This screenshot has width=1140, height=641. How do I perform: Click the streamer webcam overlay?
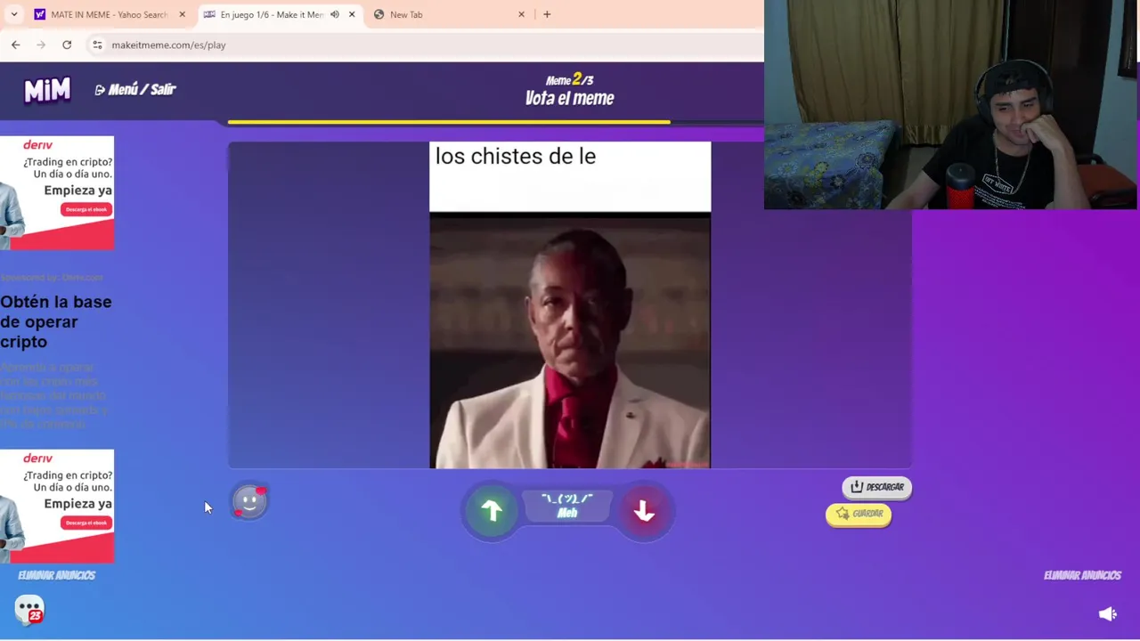pyautogui.click(x=951, y=105)
